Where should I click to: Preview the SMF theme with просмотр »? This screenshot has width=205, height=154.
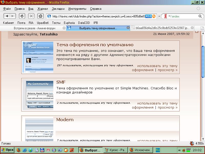(x=168, y=107)
